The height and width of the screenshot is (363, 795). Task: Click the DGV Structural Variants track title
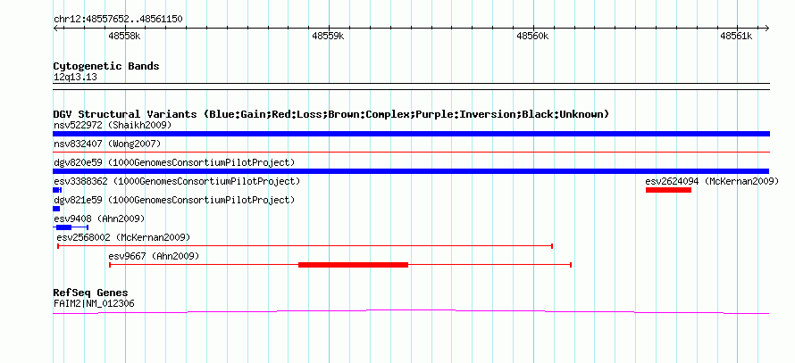pyautogui.click(x=331, y=114)
